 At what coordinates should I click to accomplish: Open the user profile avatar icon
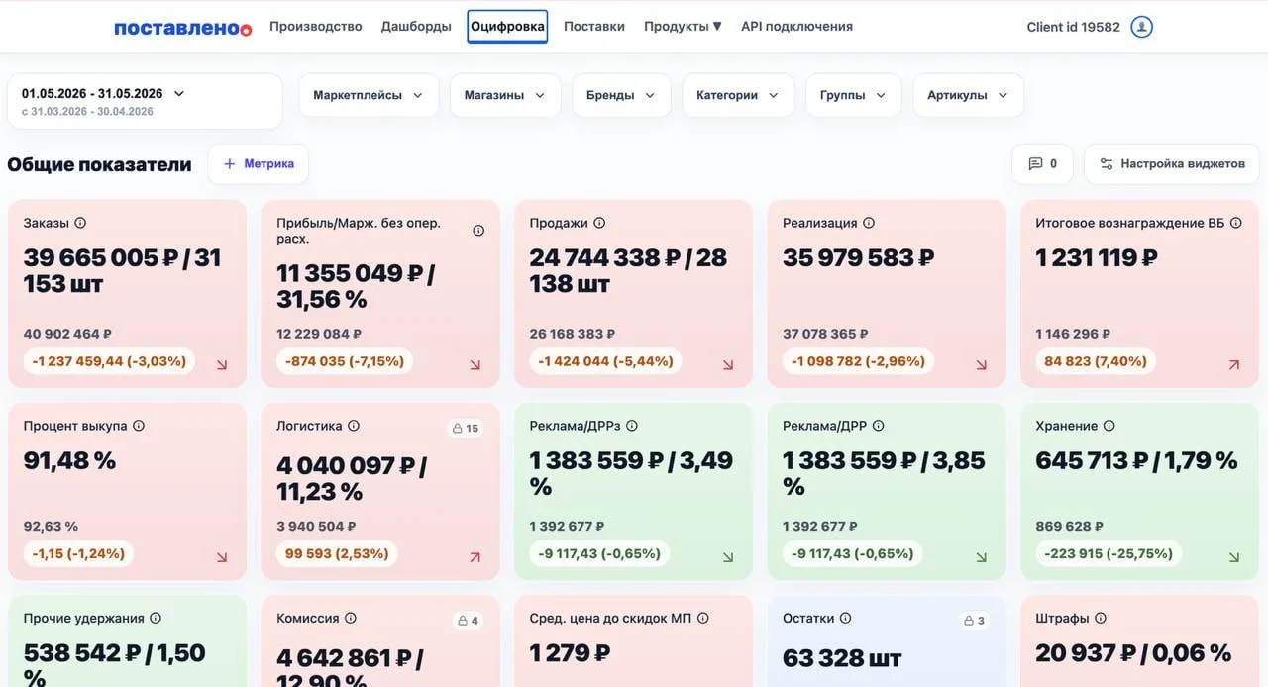1141,27
